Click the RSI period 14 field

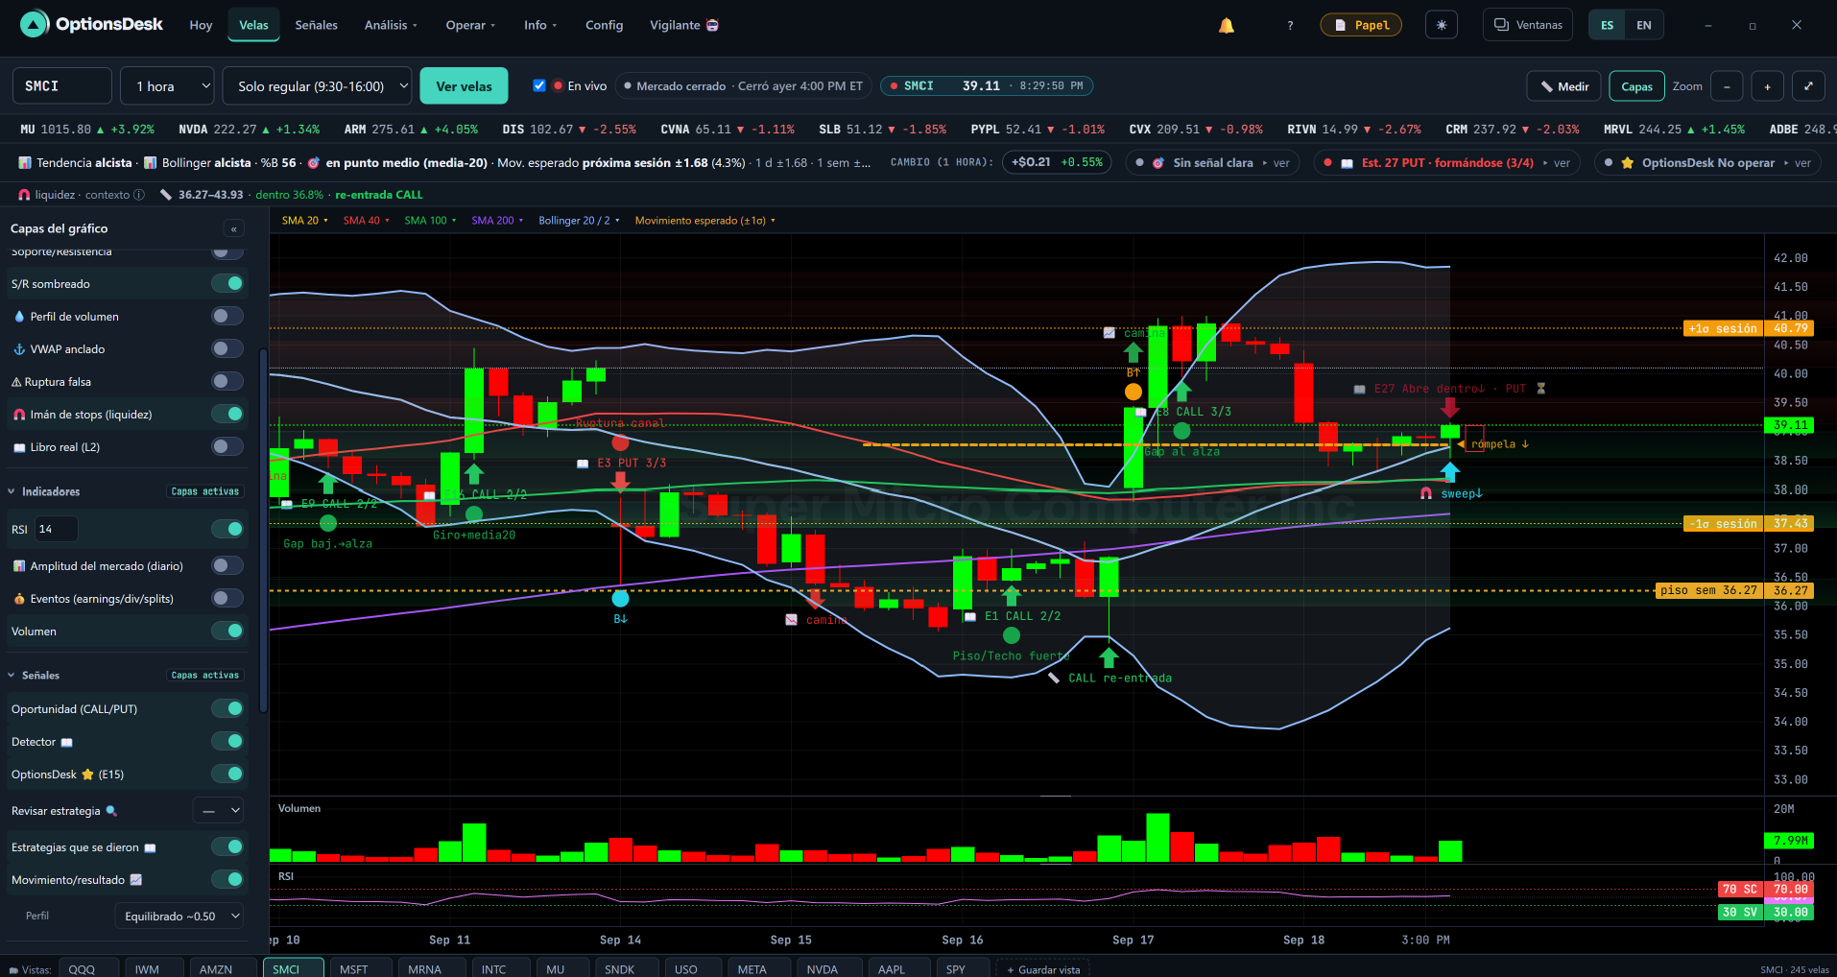(56, 529)
